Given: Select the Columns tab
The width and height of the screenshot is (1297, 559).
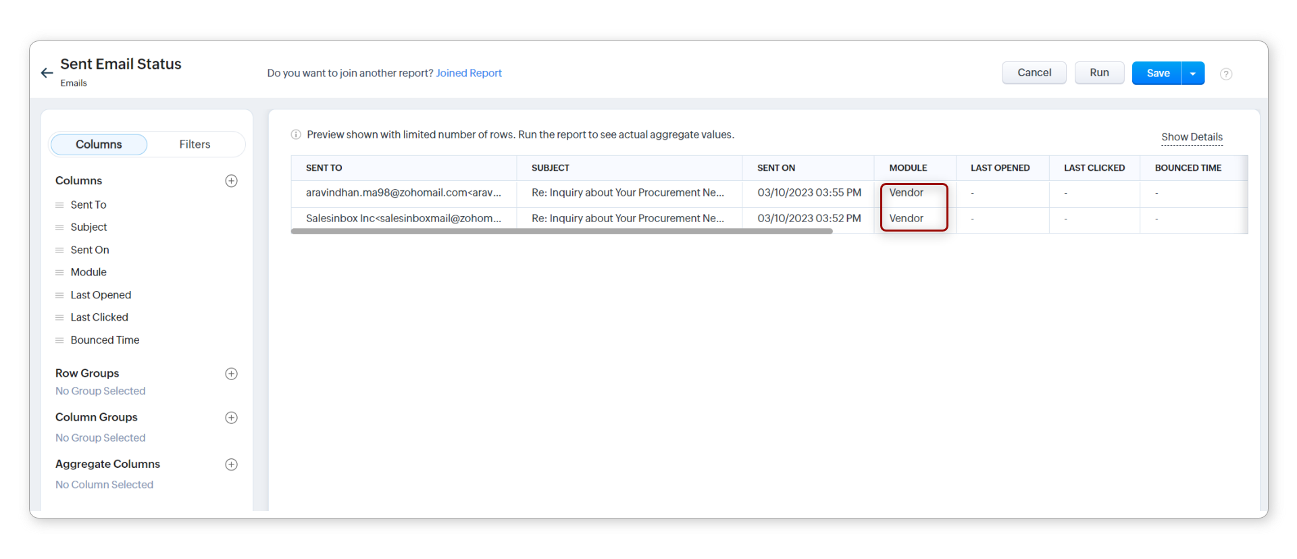Looking at the screenshot, I should click(x=99, y=144).
